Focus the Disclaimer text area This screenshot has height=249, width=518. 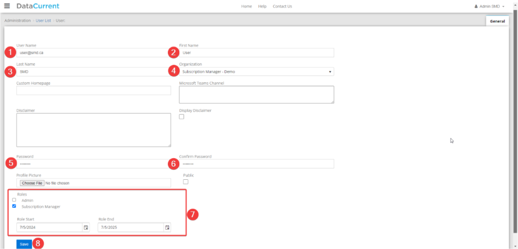94,130
